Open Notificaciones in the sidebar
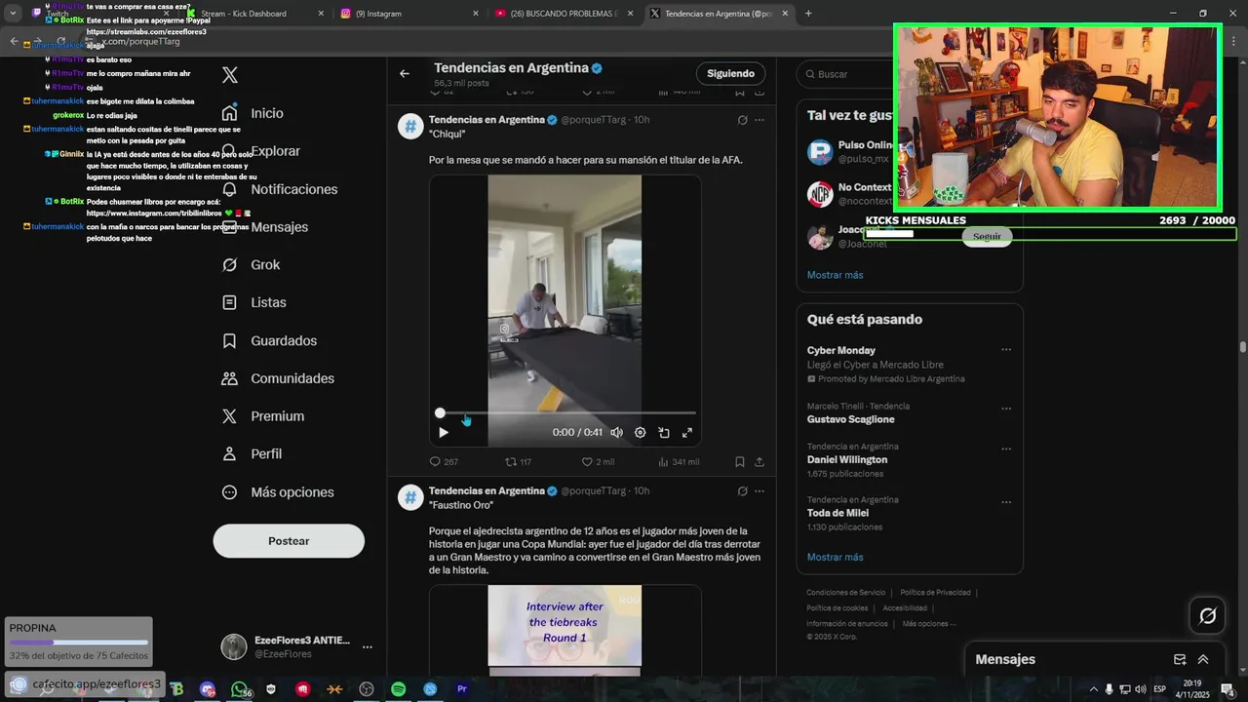Viewport: 1248px width, 702px height. coord(279,189)
